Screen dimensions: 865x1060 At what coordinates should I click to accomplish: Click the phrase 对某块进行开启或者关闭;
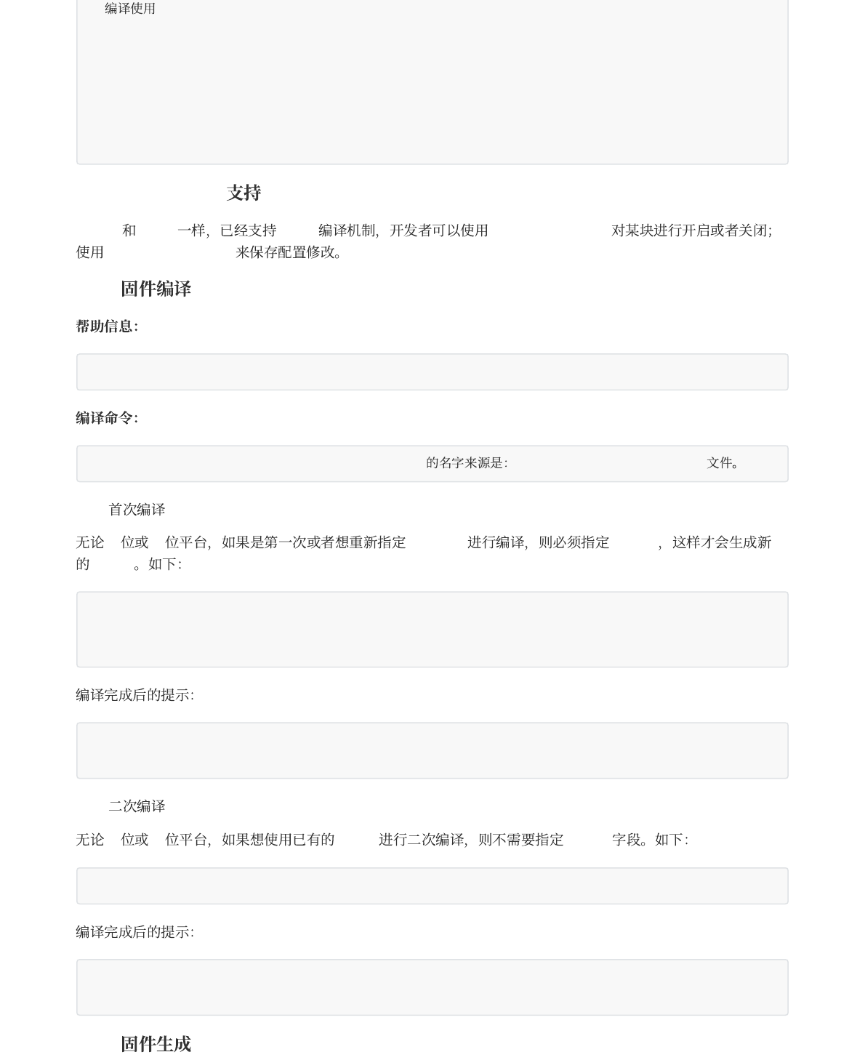pos(692,230)
